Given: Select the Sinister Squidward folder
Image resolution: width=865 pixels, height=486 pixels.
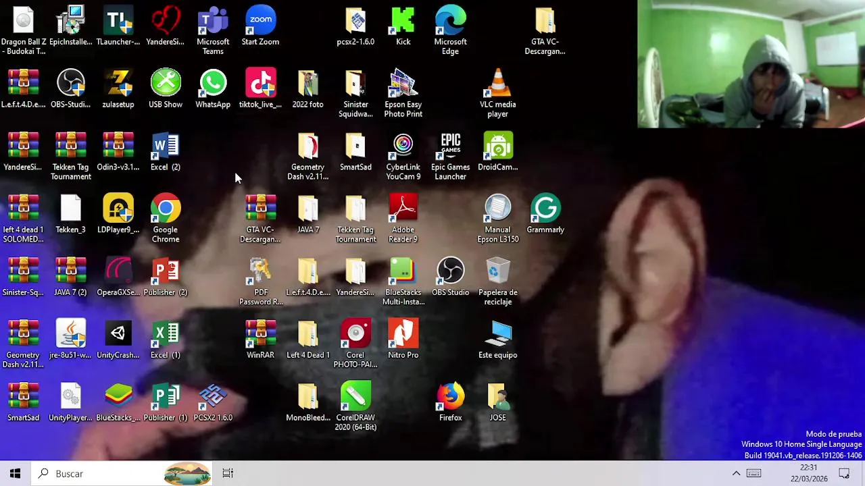Looking at the screenshot, I should (355, 93).
